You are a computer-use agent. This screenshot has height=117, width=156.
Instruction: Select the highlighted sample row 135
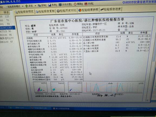[x=8, y=28]
